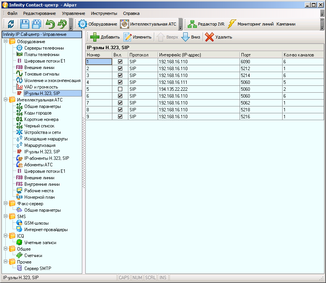Enable the Вкл. checkbox for node 5
Viewport: 326px width, 283px height.
120,89
